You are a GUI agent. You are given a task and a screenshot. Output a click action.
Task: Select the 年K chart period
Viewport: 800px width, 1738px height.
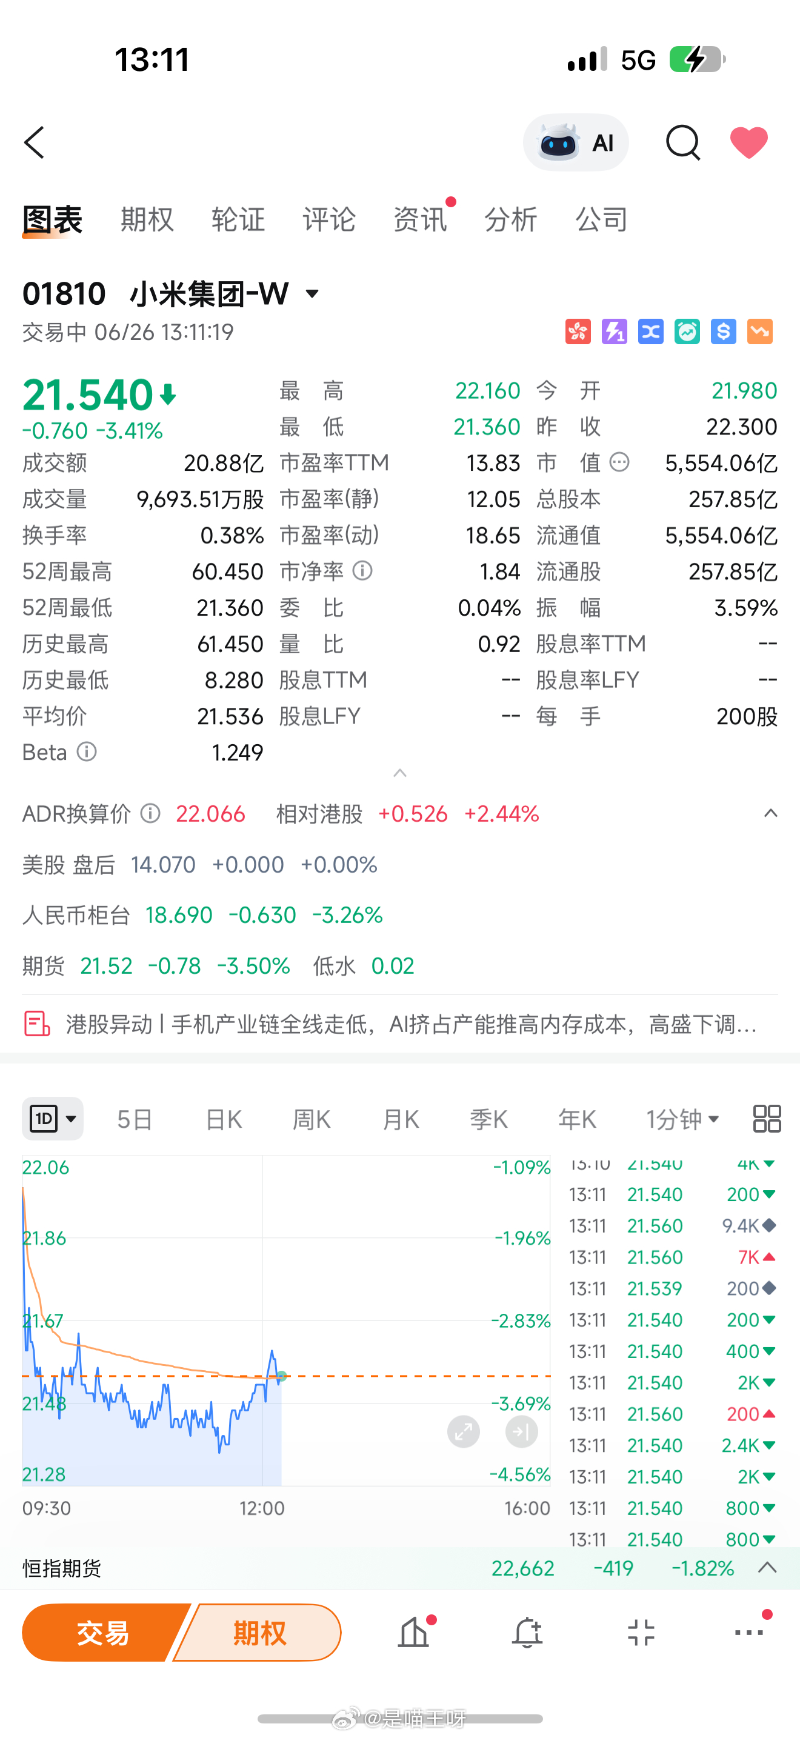click(x=578, y=1119)
